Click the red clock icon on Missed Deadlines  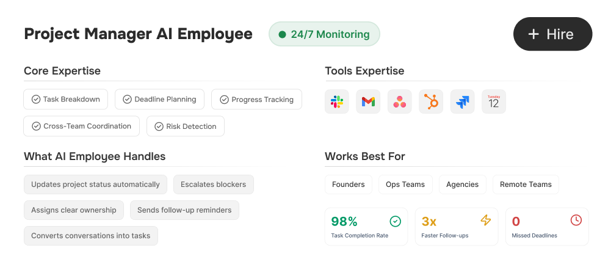click(x=576, y=221)
